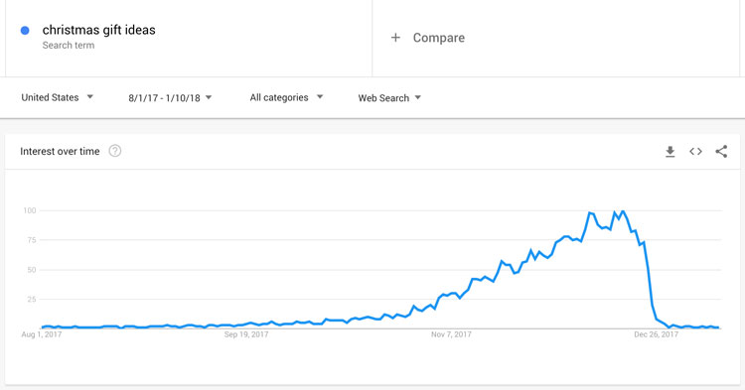This screenshot has height=390, width=745.
Task: Click the plus icon beside Compare
Action: coord(395,38)
